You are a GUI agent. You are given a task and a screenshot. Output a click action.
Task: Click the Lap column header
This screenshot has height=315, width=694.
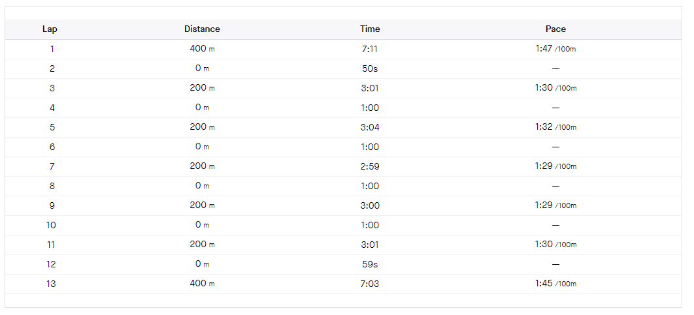click(50, 29)
